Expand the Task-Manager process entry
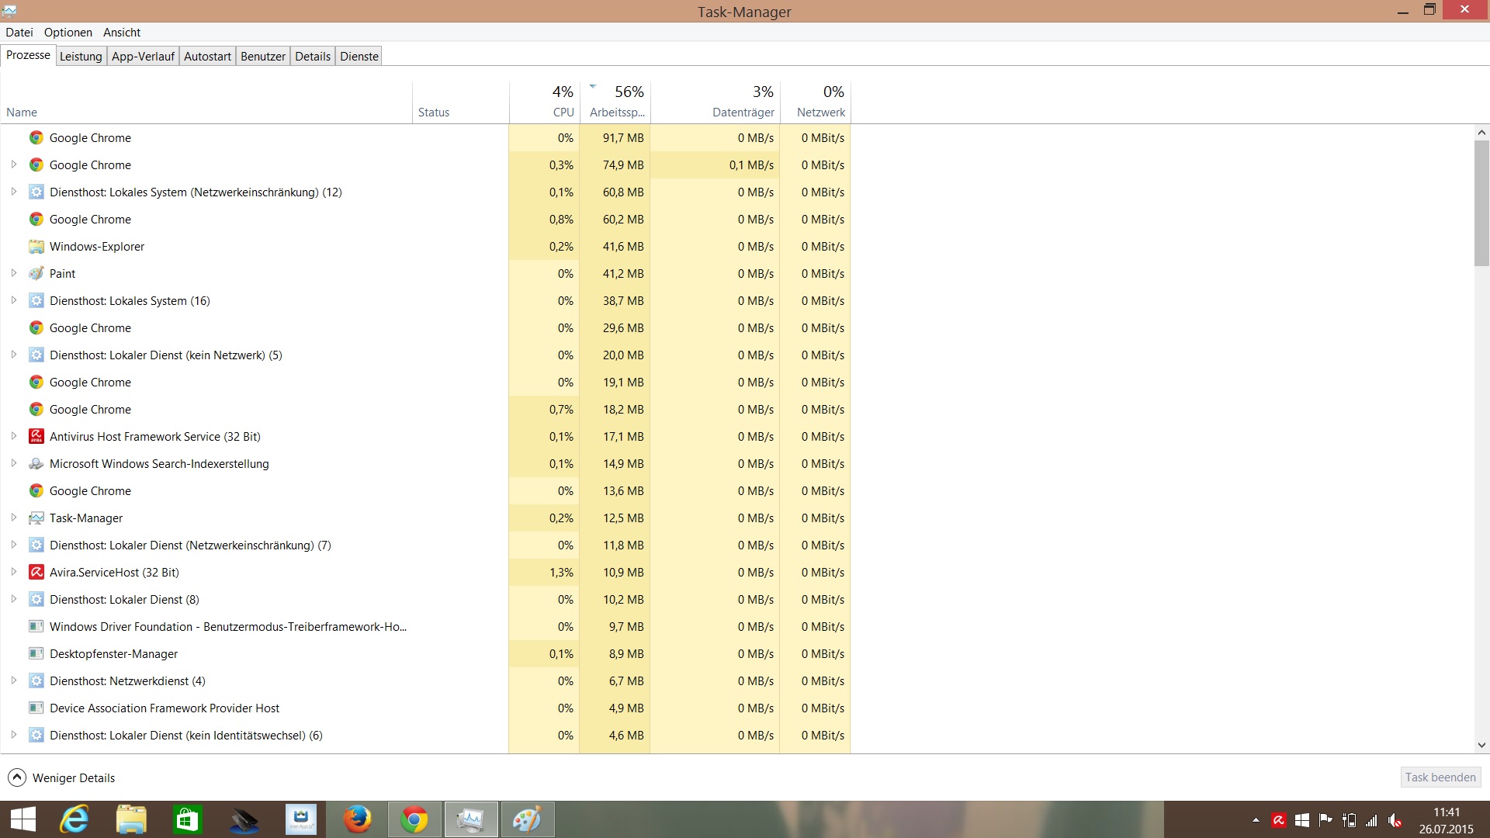1490x838 pixels. pyautogui.click(x=13, y=518)
